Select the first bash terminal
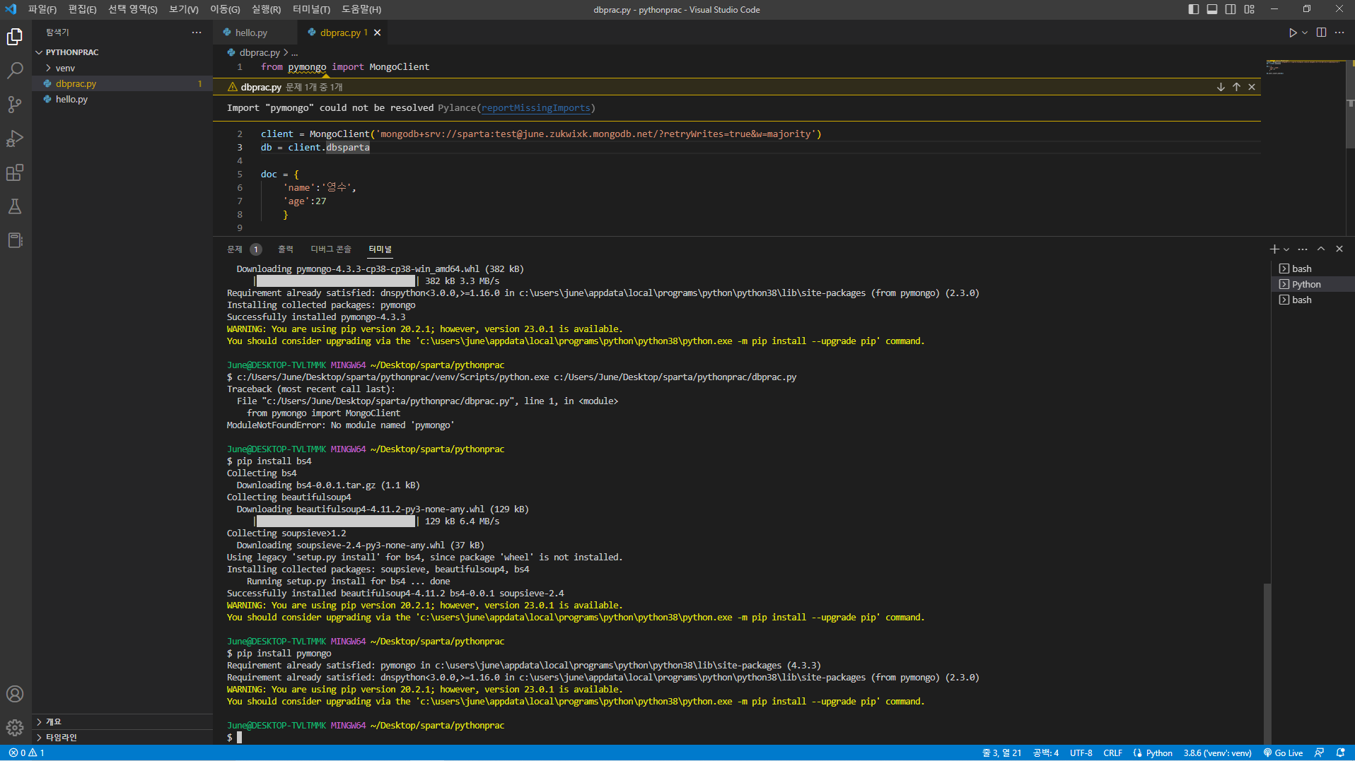Image resolution: width=1355 pixels, height=761 pixels. [1313, 269]
